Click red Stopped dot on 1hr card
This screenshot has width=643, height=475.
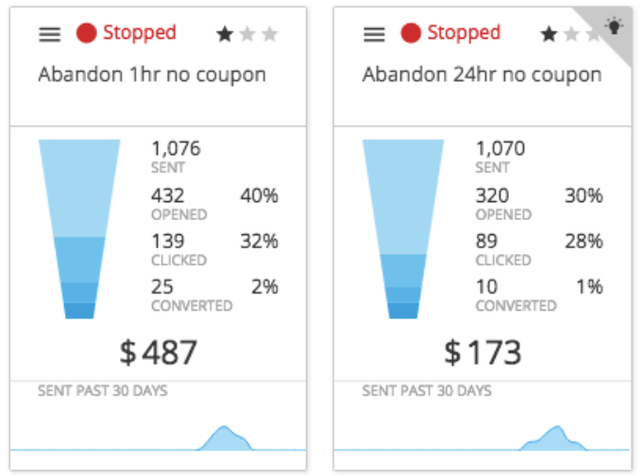(x=86, y=33)
